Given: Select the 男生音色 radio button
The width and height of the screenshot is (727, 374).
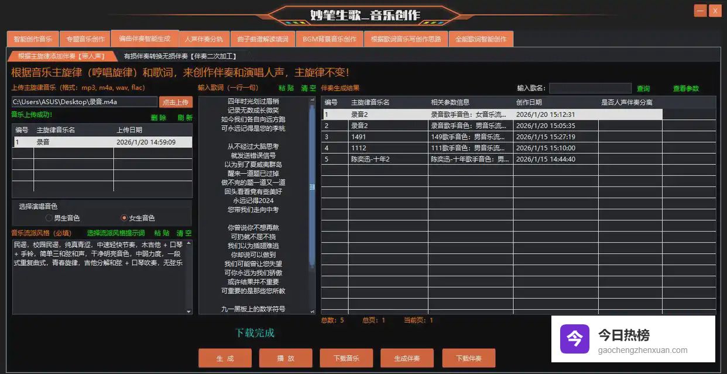Looking at the screenshot, I should (49, 218).
